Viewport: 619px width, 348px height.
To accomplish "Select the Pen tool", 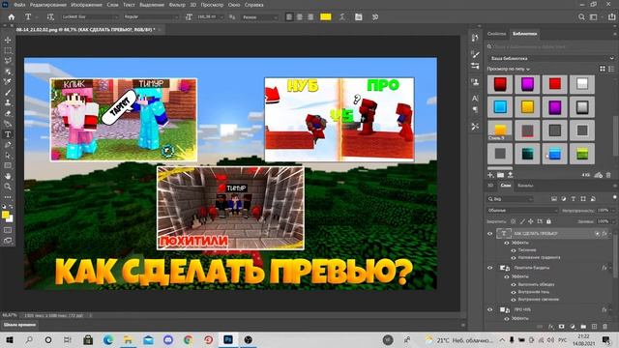I will coord(8,145).
